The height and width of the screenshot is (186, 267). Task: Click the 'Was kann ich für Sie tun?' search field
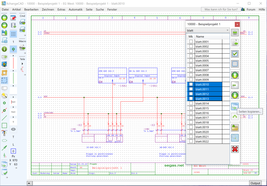click(221, 9)
